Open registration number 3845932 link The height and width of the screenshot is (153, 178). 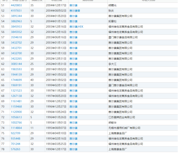point(16,32)
